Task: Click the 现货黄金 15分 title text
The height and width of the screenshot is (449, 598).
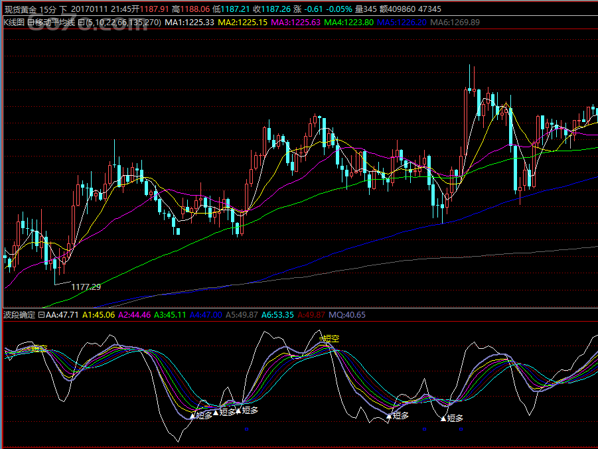Action: [31, 9]
